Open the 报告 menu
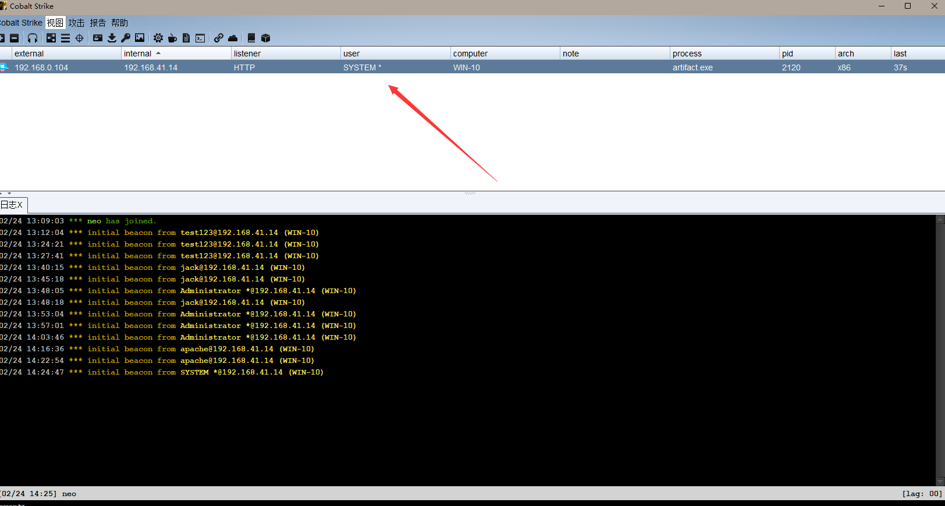The height and width of the screenshot is (506, 945). (x=98, y=23)
